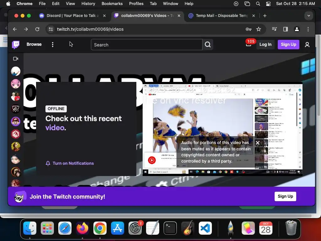Screen dimensions: 321x241
Task: Follow the purple 'video' link
Action: coord(55,128)
